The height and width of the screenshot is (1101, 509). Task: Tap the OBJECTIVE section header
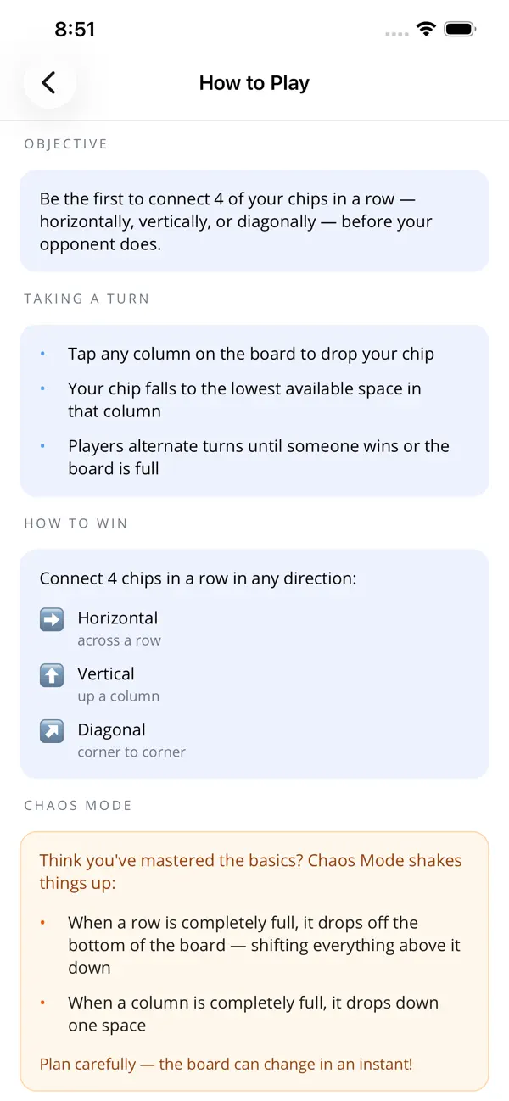(66, 144)
